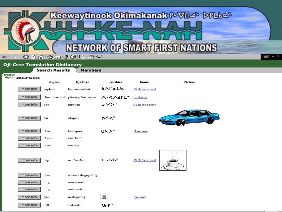
Task: Open the History icon
Action: coord(73,57)
